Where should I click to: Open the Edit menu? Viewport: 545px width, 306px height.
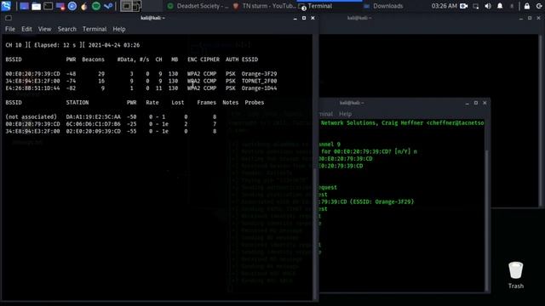[x=26, y=29]
